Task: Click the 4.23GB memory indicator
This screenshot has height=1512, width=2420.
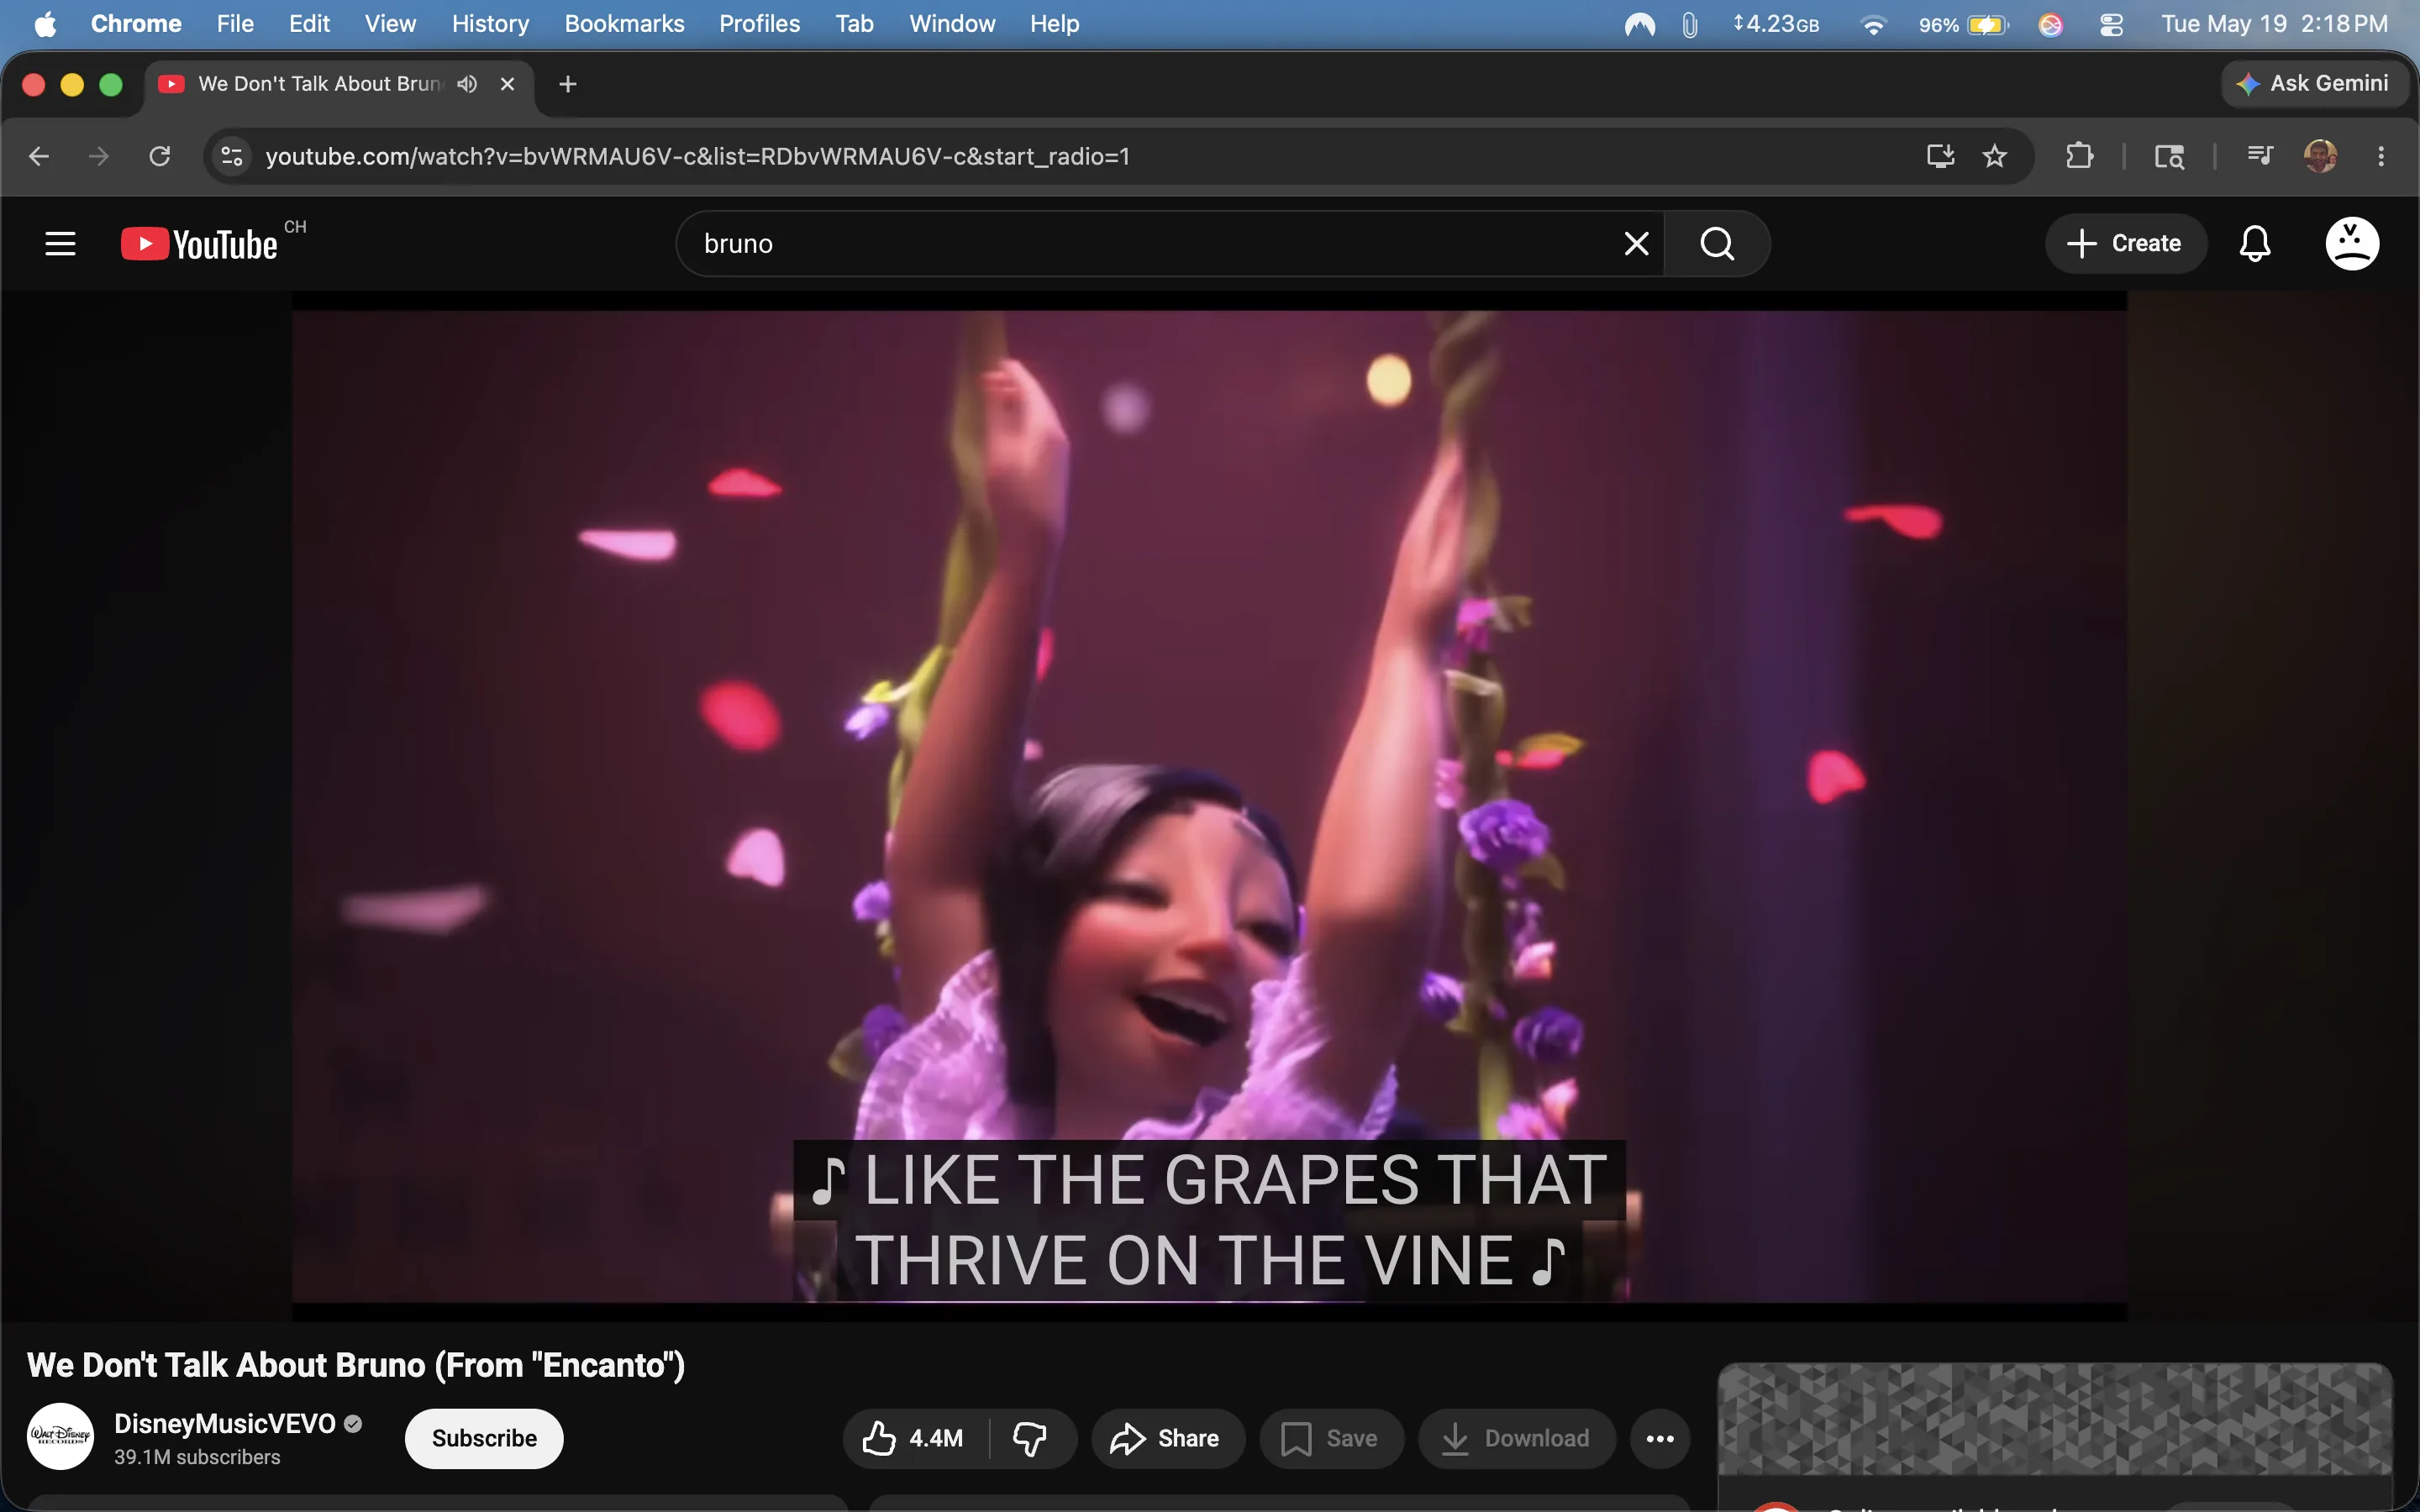Action: click(x=1776, y=24)
